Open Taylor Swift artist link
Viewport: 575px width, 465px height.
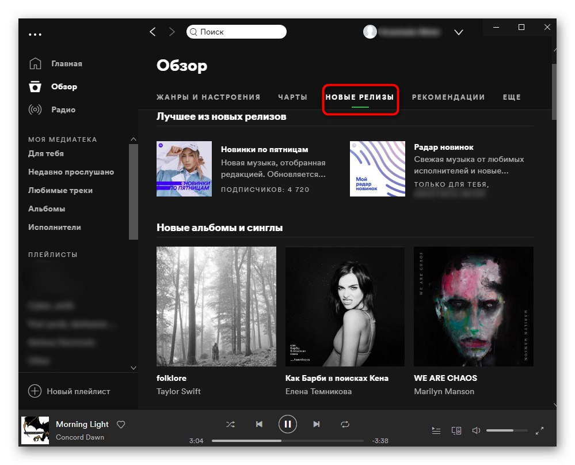pos(178,392)
